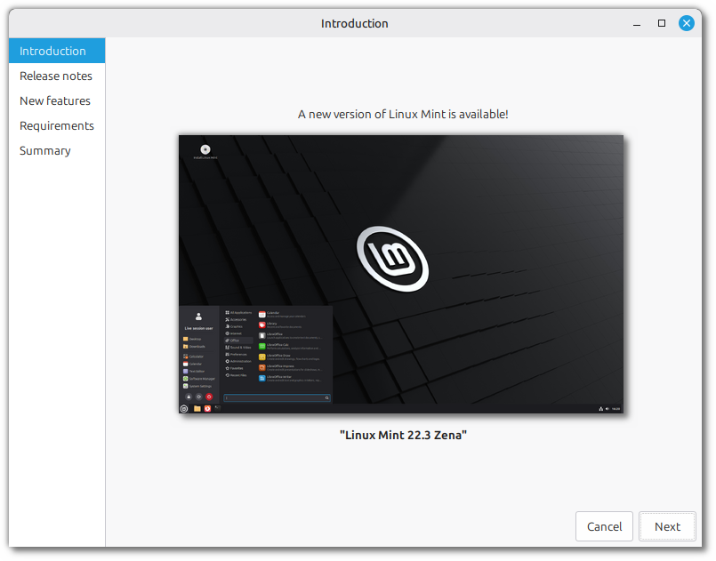View the Requirements page
Viewport: 716px width, 561px height.
pos(57,125)
